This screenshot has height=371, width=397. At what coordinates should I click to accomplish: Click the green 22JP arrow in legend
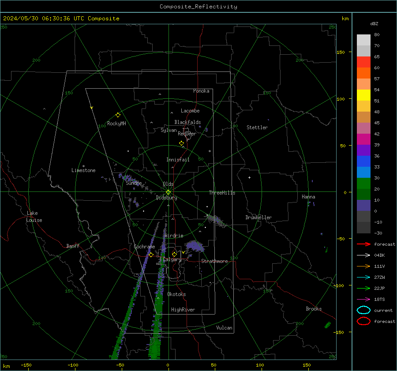(363, 288)
